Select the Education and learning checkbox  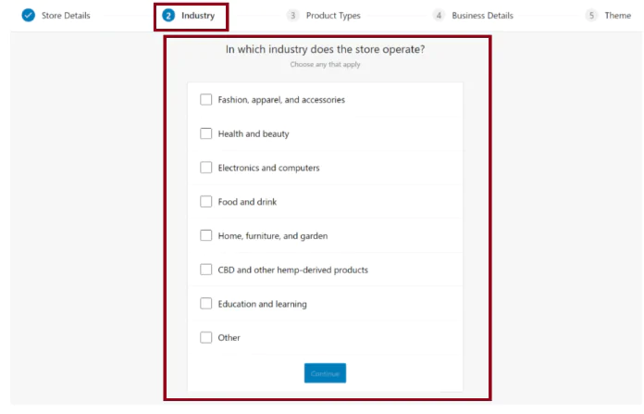tap(206, 304)
